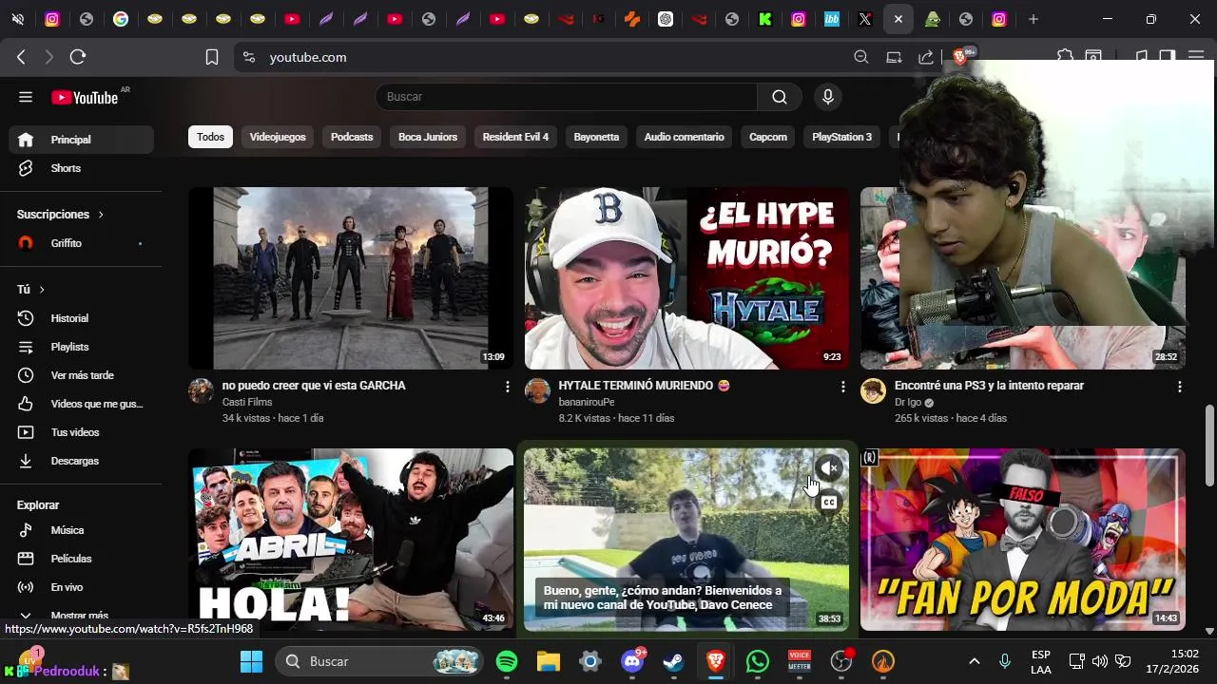Select the Audio comentario chip
Image resolution: width=1217 pixels, height=684 pixels.
(x=685, y=137)
